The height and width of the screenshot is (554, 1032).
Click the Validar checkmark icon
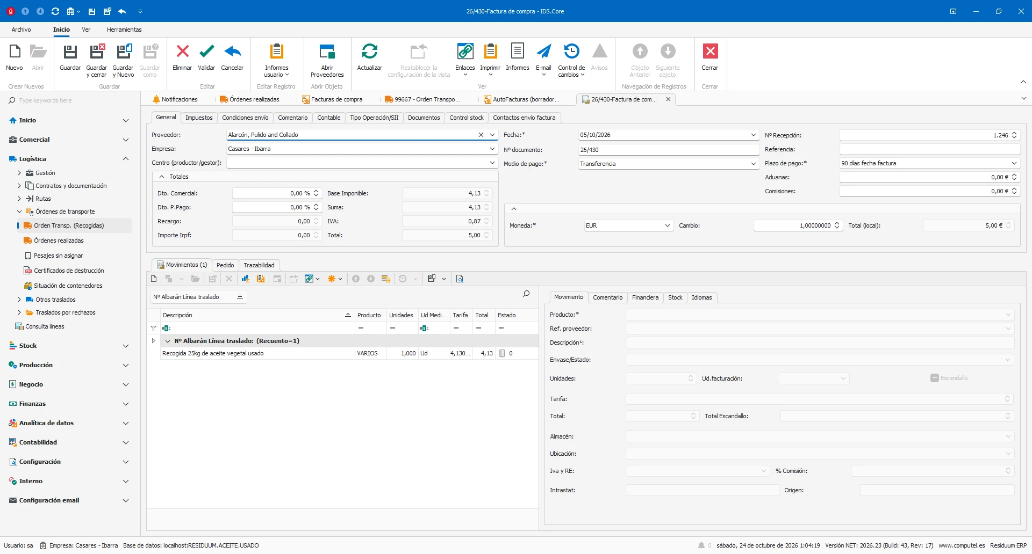(x=206, y=52)
